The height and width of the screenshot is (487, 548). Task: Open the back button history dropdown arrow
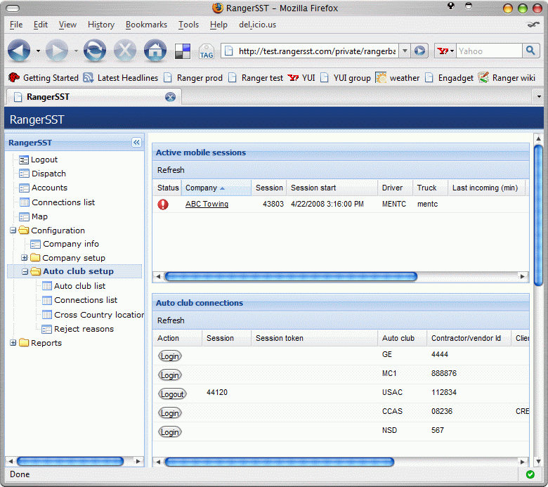tap(38, 51)
